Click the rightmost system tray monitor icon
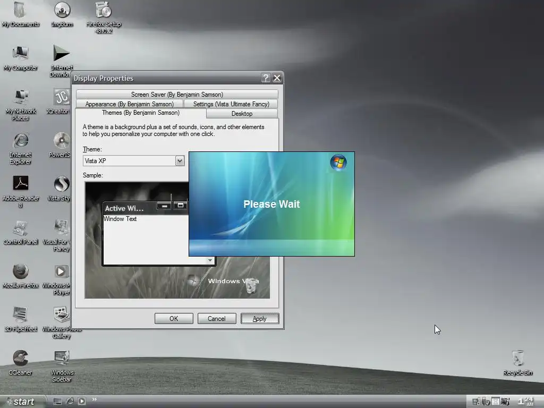Viewport: 544px width, 408px height. click(x=505, y=402)
